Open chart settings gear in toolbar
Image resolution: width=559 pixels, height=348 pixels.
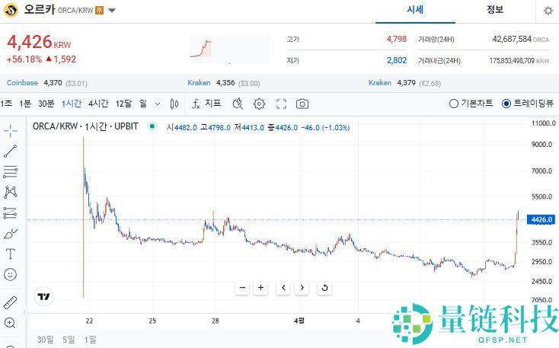259,104
